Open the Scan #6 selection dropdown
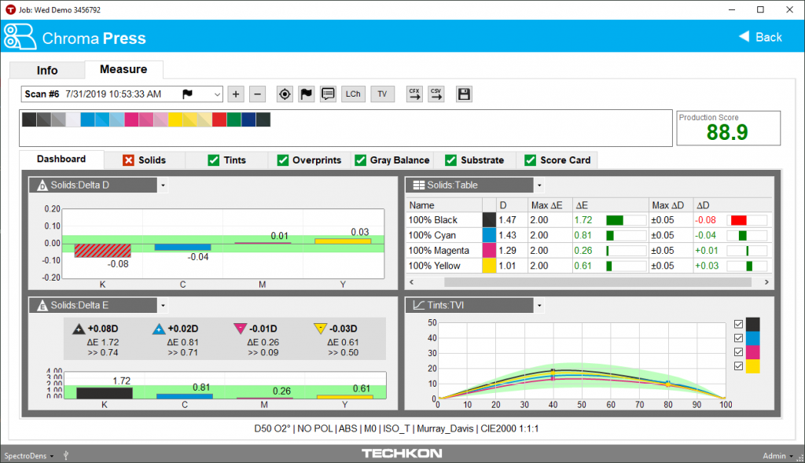The width and height of the screenshot is (805, 463). [217, 94]
